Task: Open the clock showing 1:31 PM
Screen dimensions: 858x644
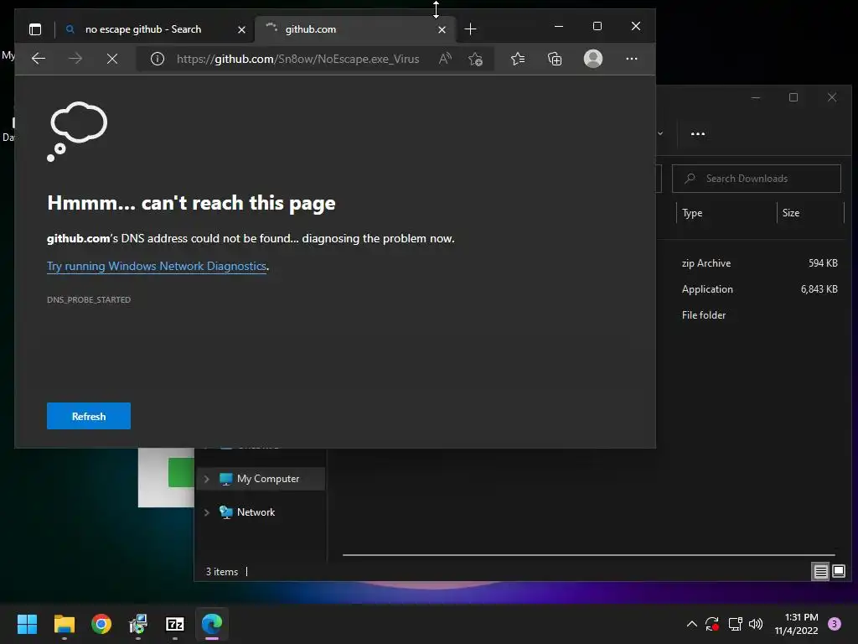Action: (x=796, y=624)
